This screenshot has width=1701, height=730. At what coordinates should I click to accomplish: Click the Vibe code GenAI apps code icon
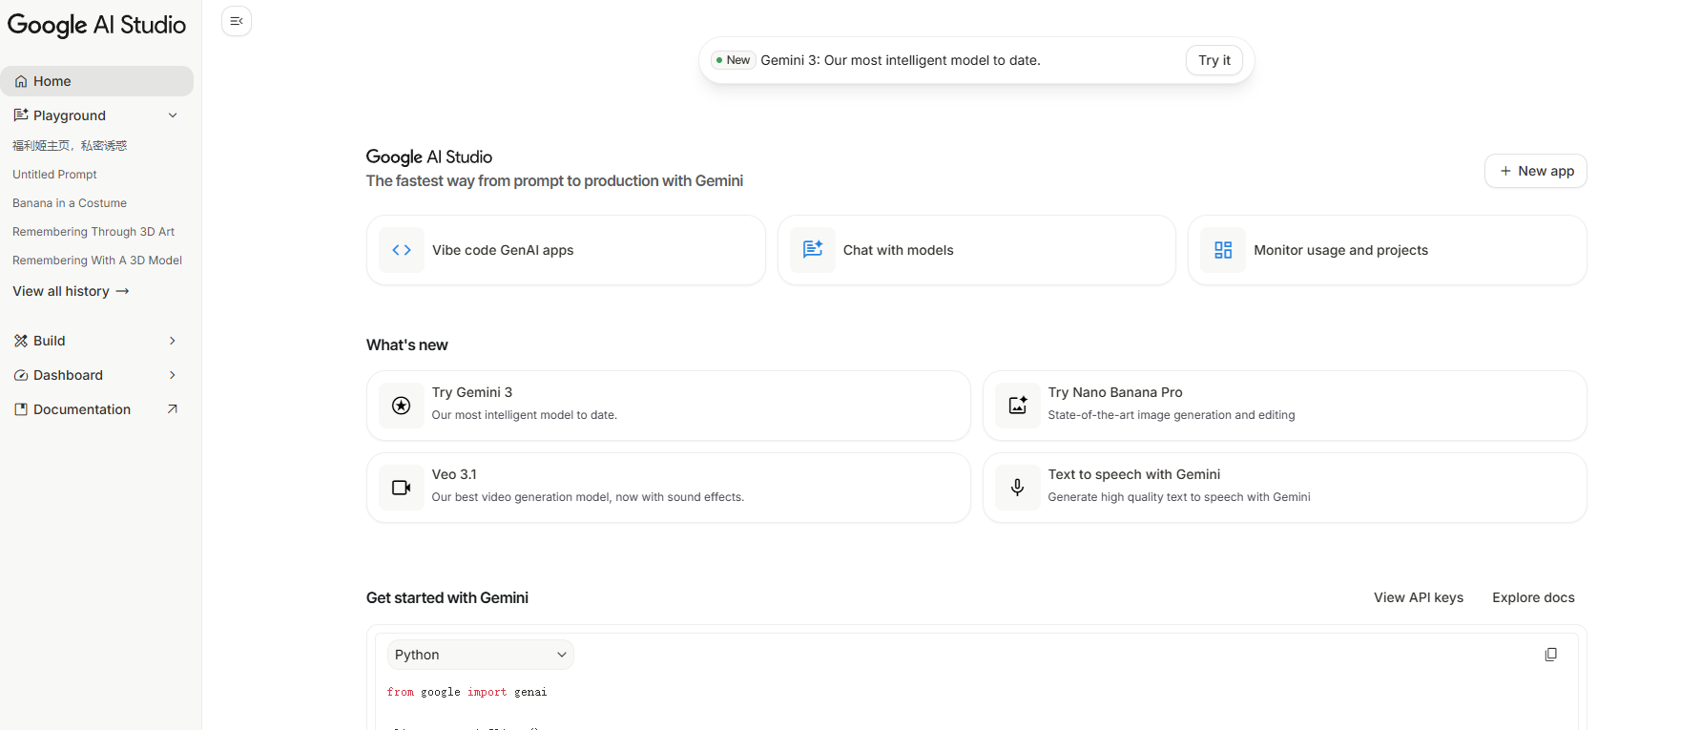tap(402, 250)
